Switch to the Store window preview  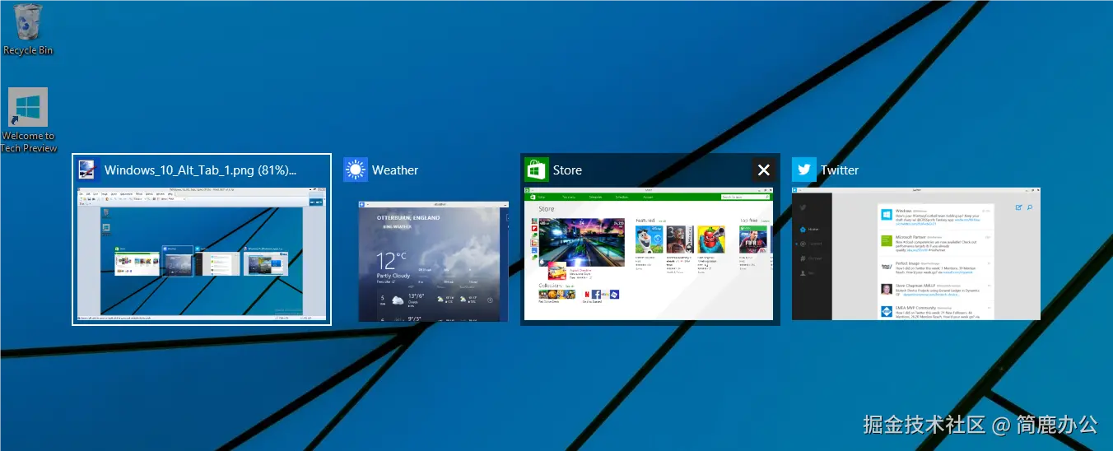point(650,253)
